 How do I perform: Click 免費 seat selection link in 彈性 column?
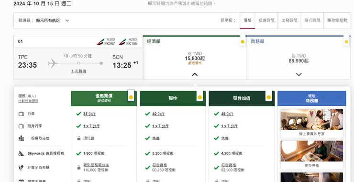pos(156,138)
